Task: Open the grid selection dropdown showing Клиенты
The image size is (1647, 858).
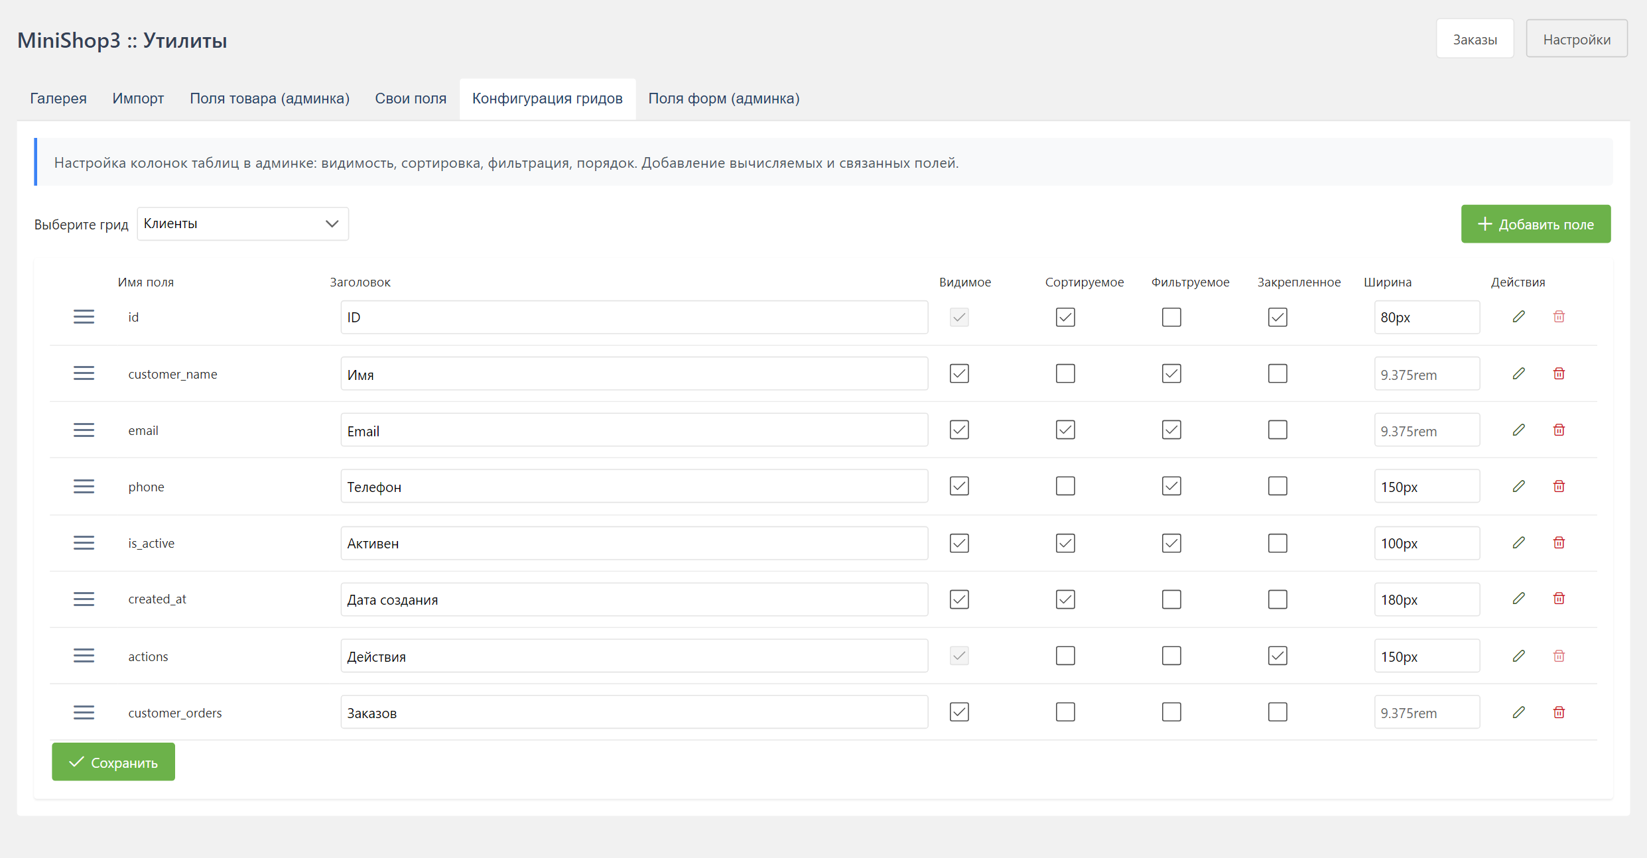Action: coord(243,223)
